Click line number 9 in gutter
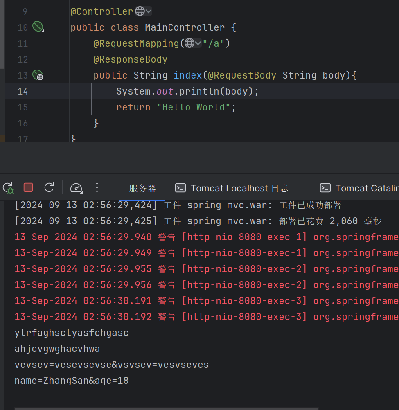 coord(25,11)
